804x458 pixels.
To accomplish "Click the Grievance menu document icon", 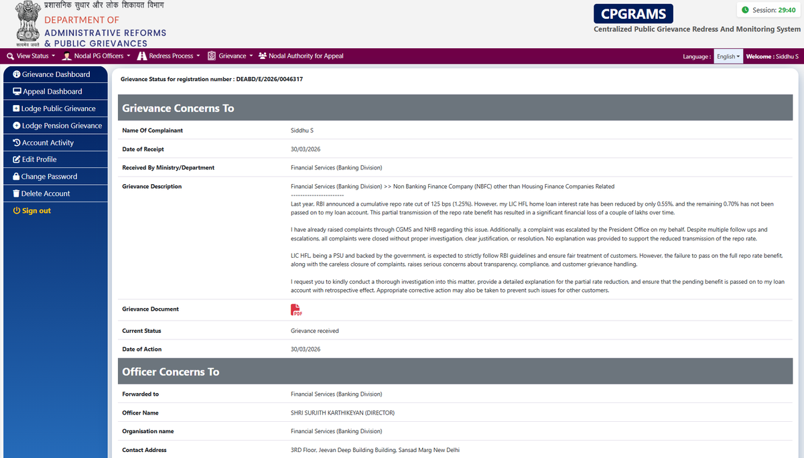I will [212, 56].
